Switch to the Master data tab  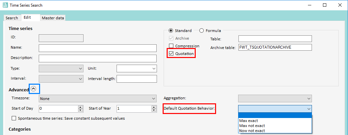click(x=53, y=18)
